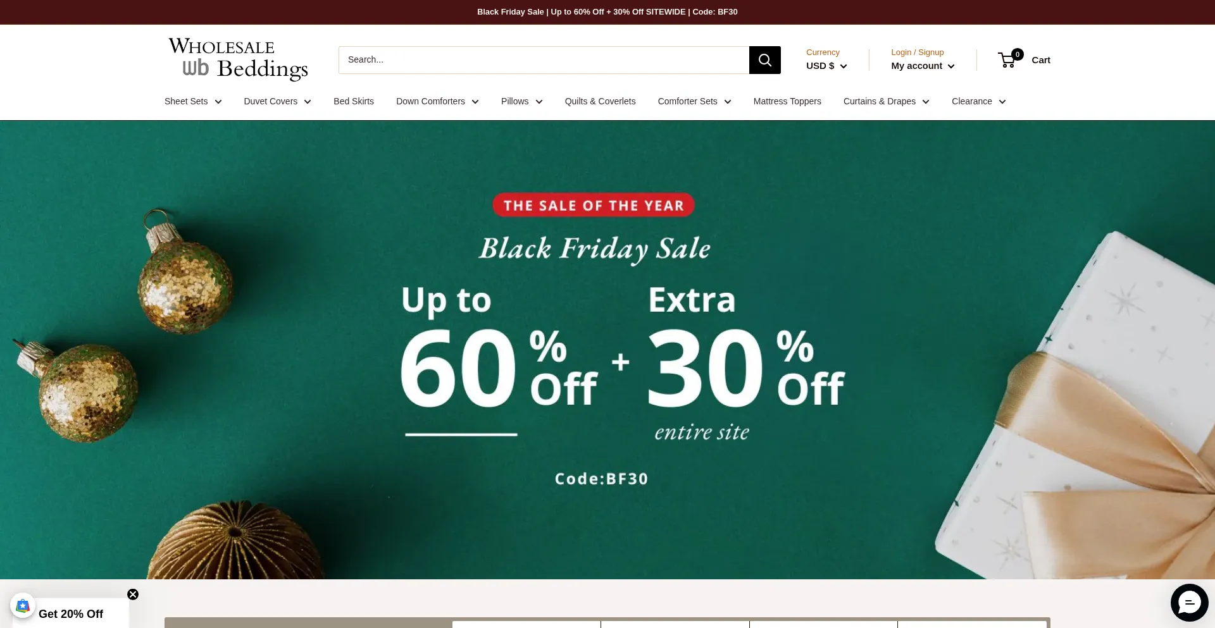Close the Get 20% Off popup
Viewport: 1215px width, 628px height.
pos(133,594)
